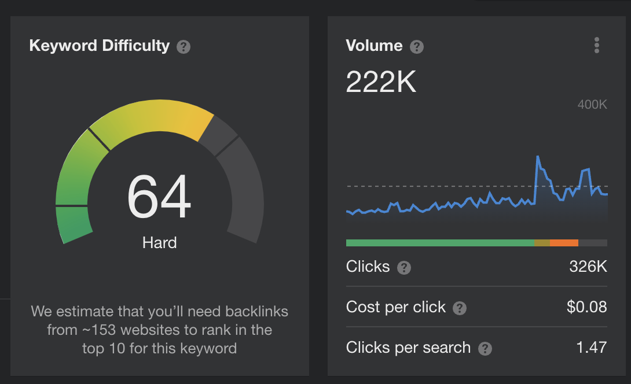Image resolution: width=631 pixels, height=384 pixels.
Task: Show help tooltip for Cost per click
Action: pos(460,308)
